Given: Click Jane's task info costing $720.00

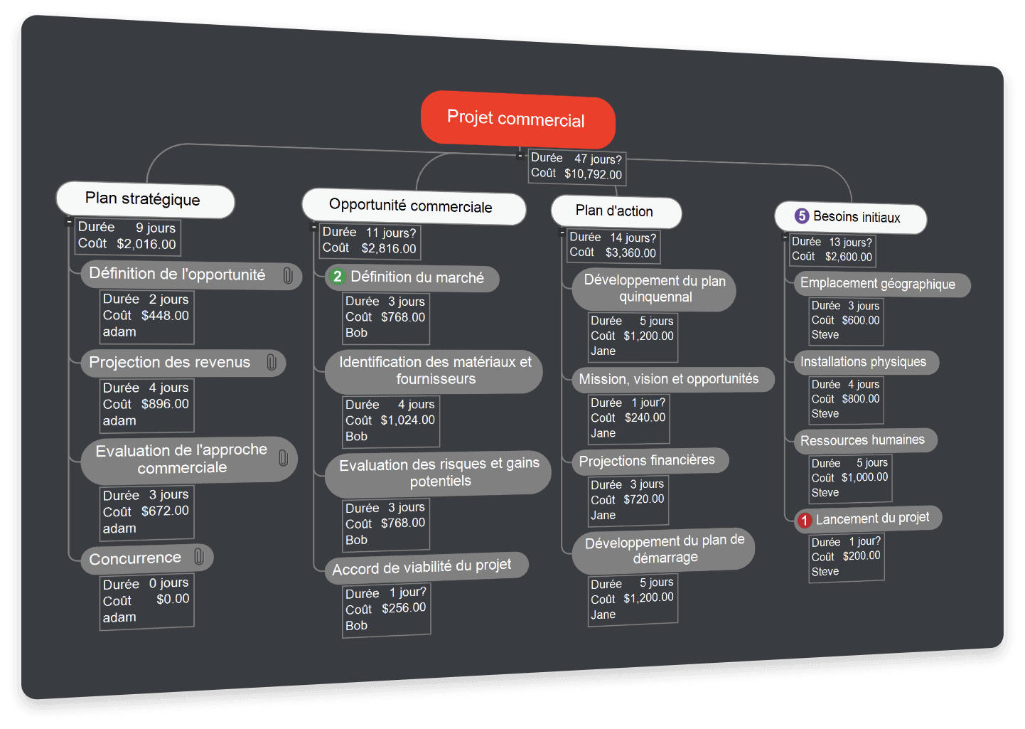Looking at the screenshot, I should [x=628, y=501].
